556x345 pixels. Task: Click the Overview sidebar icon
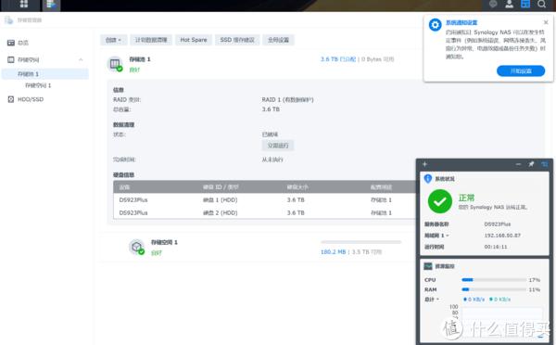(x=11, y=43)
